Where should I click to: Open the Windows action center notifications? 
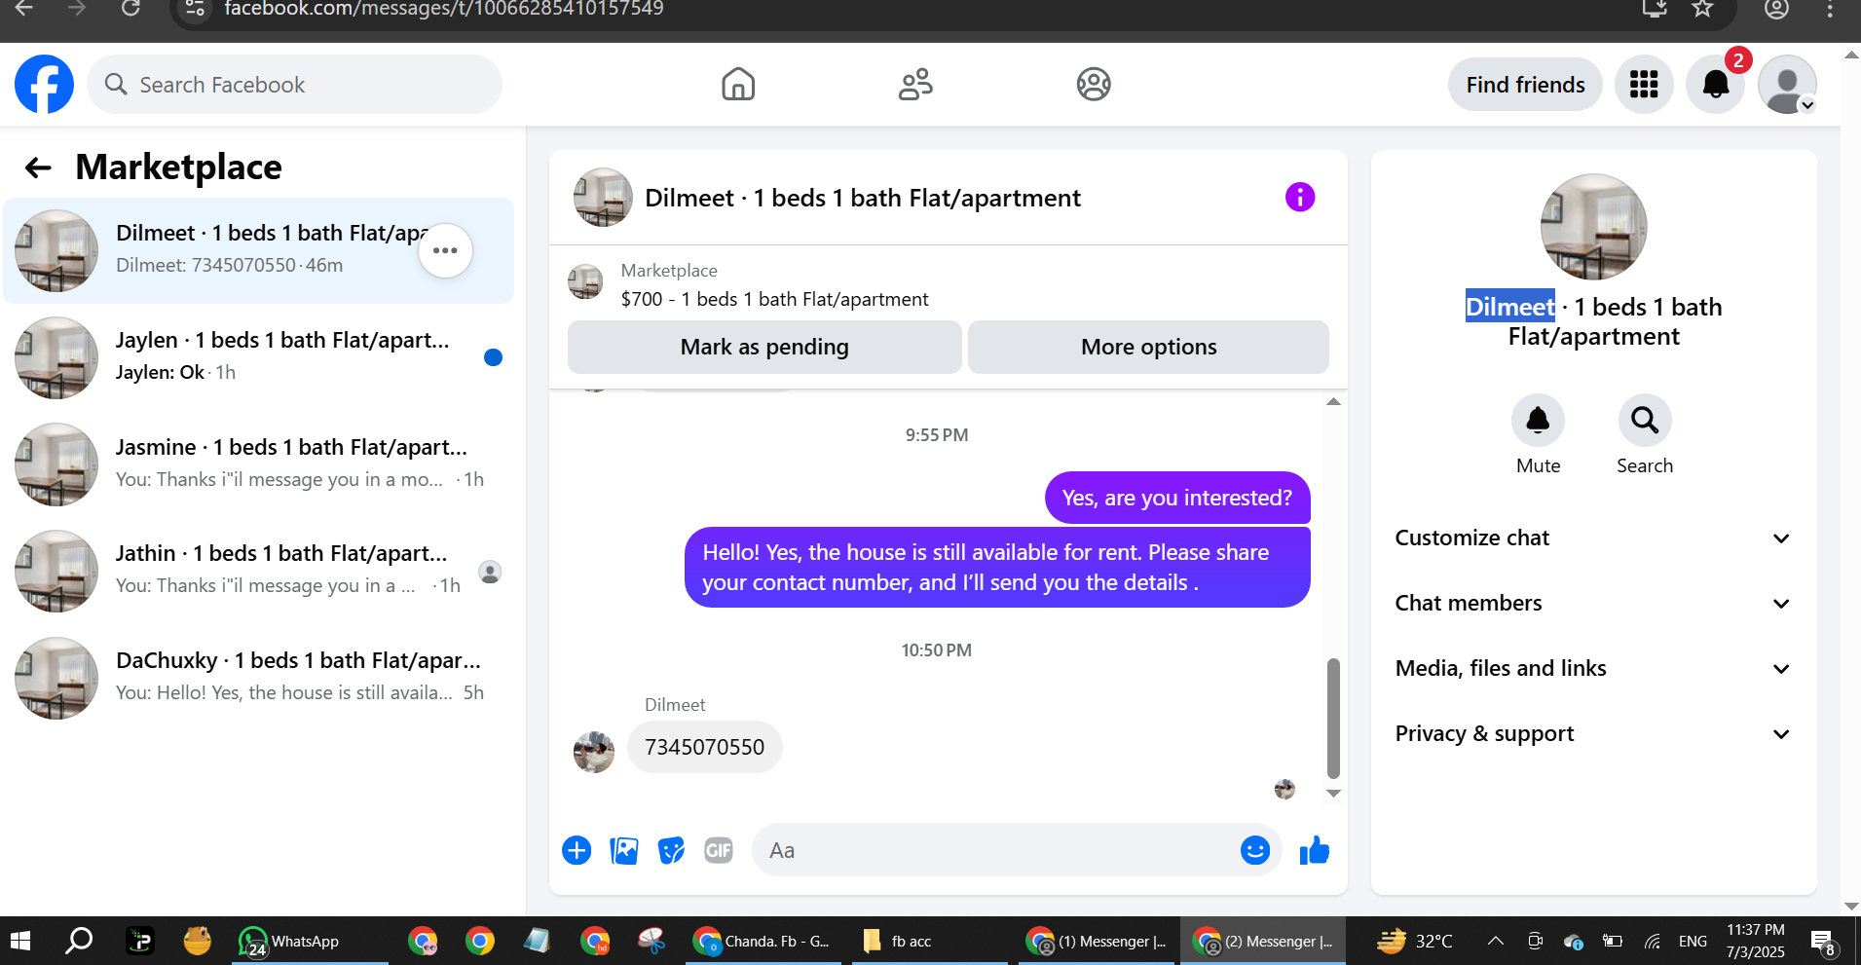click(1823, 941)
